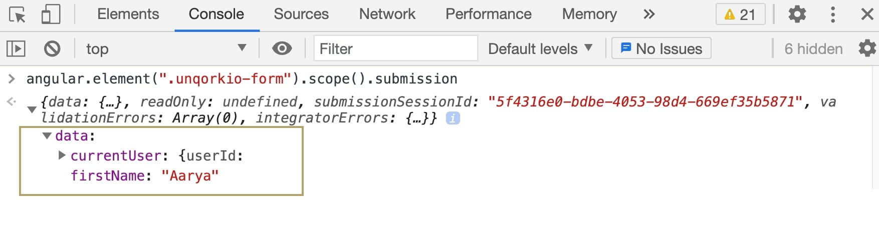
Task: Clear the console with the ban icon
Action: coord(52,48)
